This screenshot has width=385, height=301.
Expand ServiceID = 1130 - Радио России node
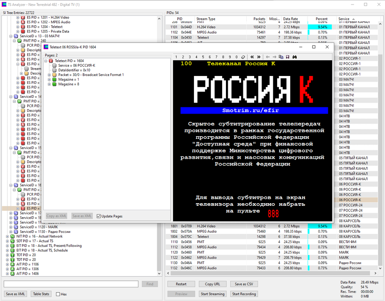[x=11, y=232]
